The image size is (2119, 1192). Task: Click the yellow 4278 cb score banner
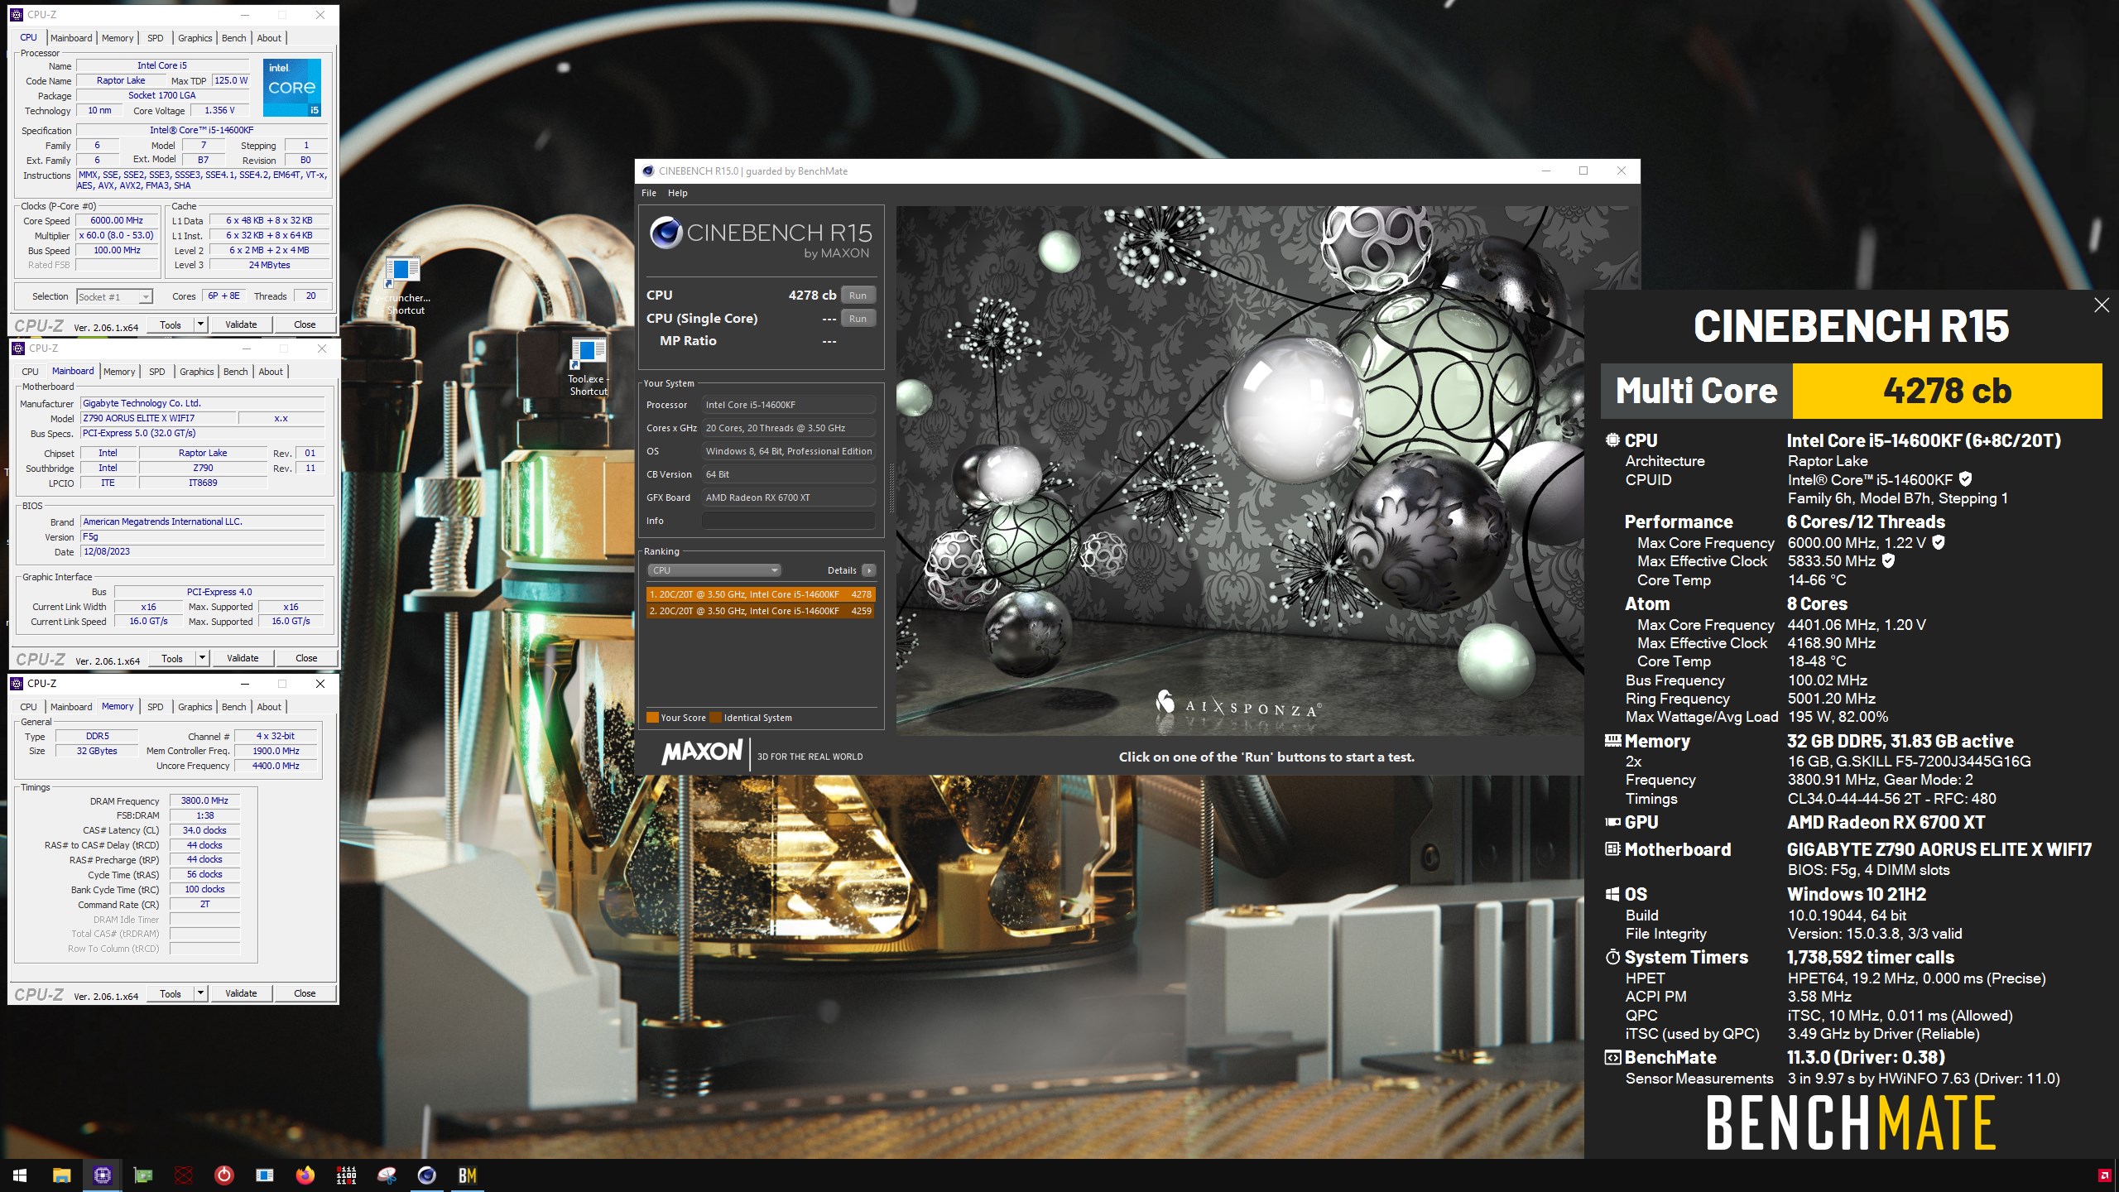(x=1947, y=391)
